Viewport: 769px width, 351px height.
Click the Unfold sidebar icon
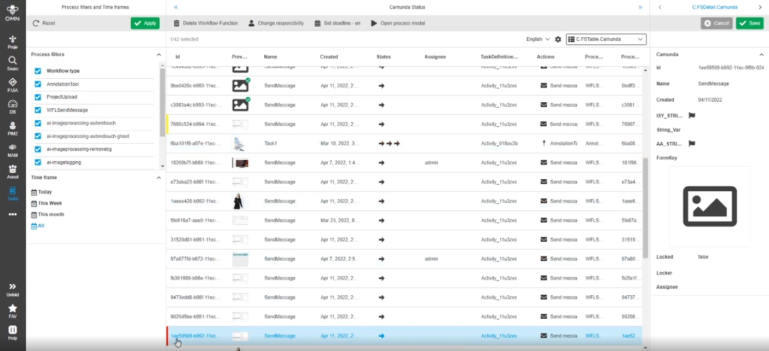click(12, 289)
